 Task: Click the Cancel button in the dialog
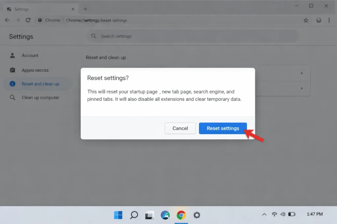pyautogui.click(x=180, y=128)
